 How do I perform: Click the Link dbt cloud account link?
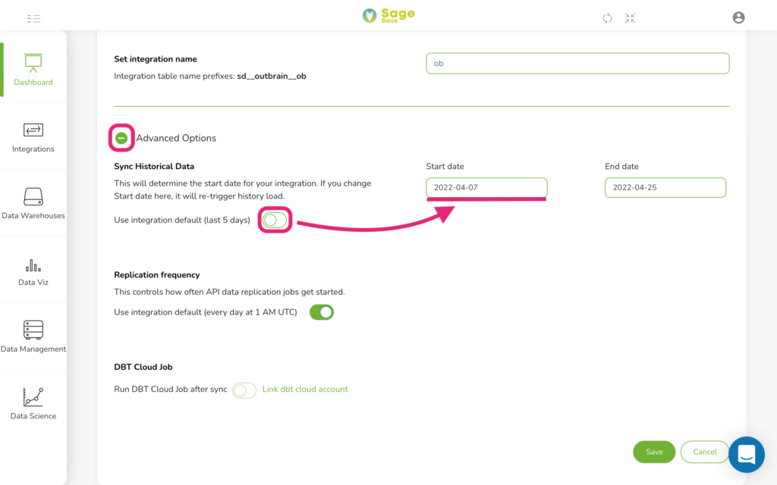point(305,389)
